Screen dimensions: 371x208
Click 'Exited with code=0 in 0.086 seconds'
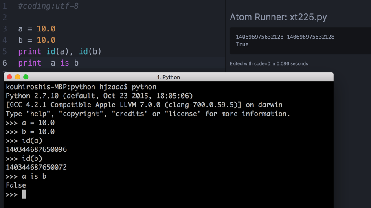269,63
